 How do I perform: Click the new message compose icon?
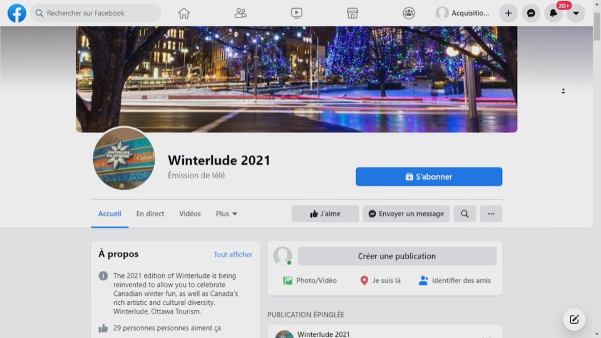coord(574,319)
